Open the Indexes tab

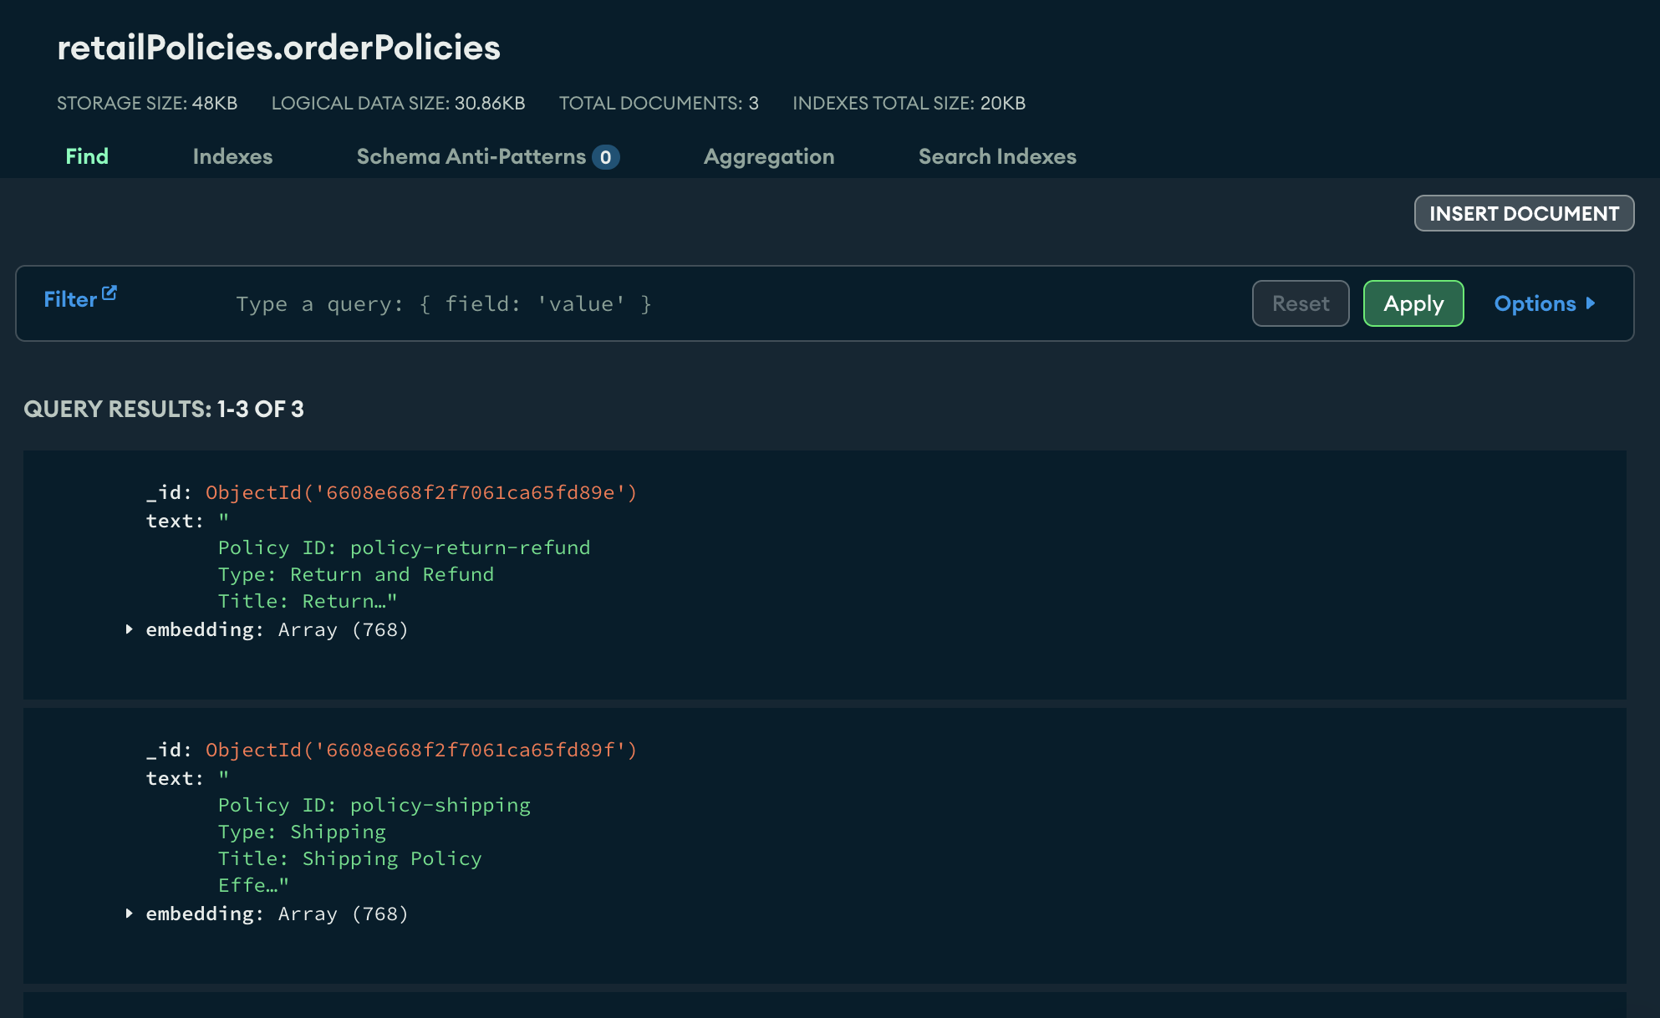(x=232, y=156)
